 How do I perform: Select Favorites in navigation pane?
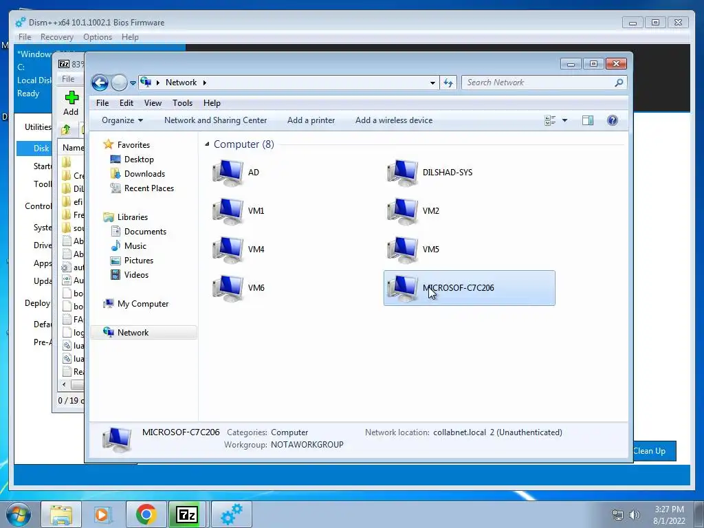click(133, 145)
